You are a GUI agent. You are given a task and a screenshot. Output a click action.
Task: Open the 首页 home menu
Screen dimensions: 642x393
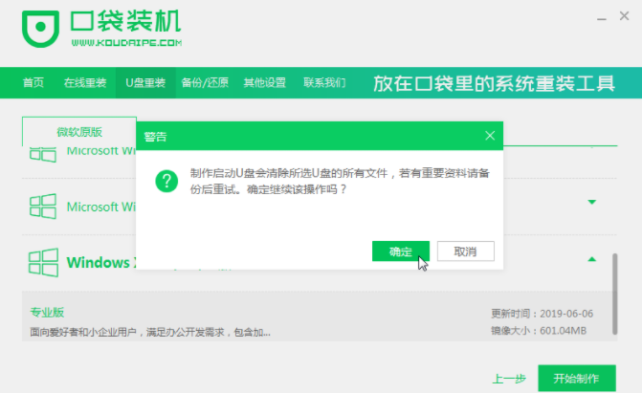pyautogui.click(x=33, y=83)
